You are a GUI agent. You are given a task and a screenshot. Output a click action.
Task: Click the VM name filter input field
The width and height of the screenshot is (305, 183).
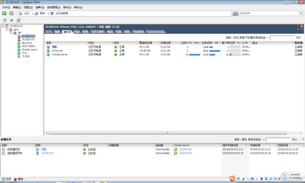pos(283,37)
